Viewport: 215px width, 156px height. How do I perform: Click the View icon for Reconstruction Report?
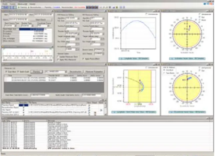[x=89, y=108]
